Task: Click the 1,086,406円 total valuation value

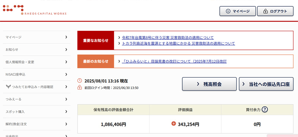Action: [114, 124]
